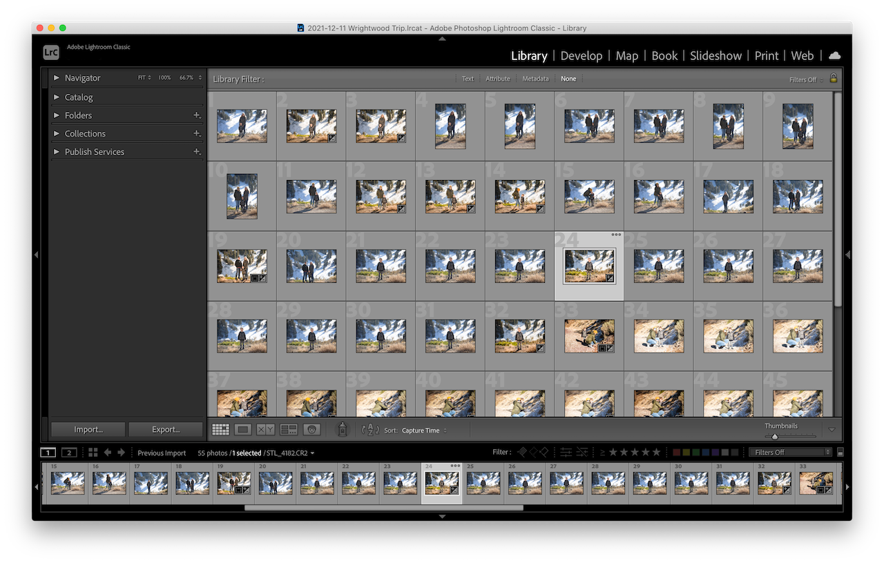Open the cloud sync status icon
The width and height of the screenshot is (884, 563).
(x=834, y=56)
